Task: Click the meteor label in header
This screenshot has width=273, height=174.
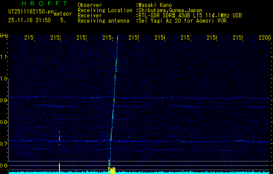Action: pos(62,14)
